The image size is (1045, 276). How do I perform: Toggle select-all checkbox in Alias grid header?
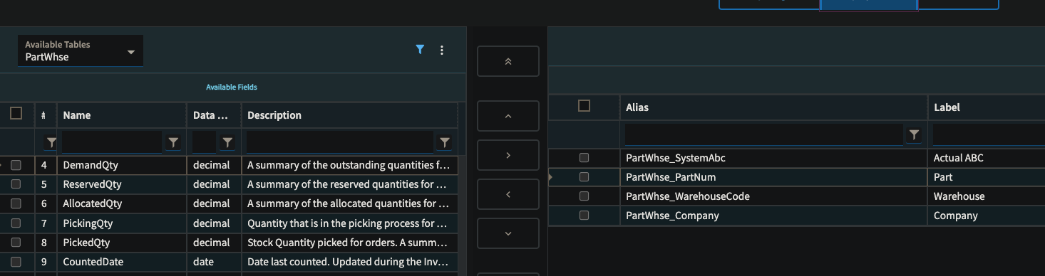coord(584,106)
